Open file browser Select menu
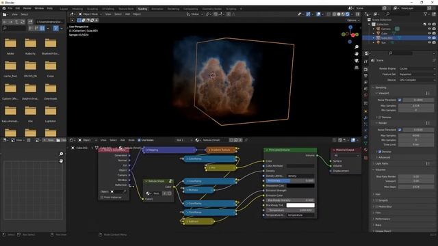The width and height of the screenshot is (438, 246). click(x=25, y=14)
